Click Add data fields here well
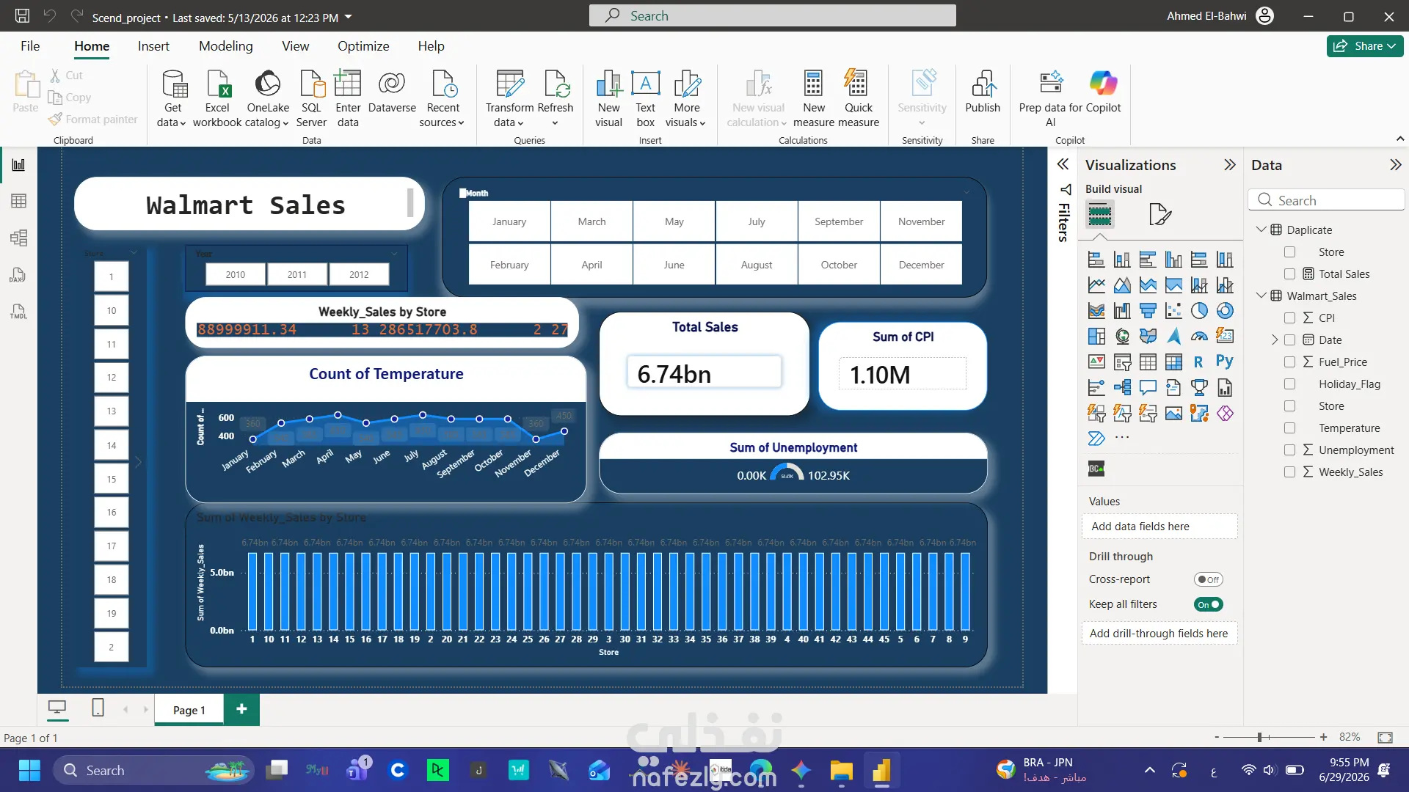This screenshot has width=1409, height=792. [1159, 527]
